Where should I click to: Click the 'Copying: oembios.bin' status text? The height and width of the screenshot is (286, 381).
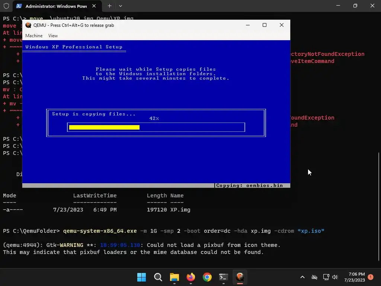250,185
